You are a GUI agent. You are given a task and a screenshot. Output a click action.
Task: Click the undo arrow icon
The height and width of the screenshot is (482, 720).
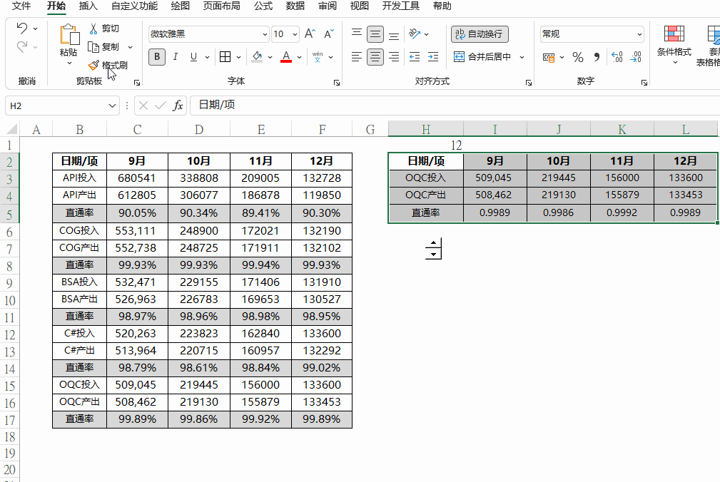coord(21,29)
